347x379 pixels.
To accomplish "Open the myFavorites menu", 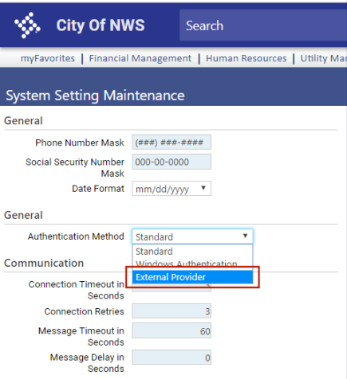I will (x=48, y=58).
